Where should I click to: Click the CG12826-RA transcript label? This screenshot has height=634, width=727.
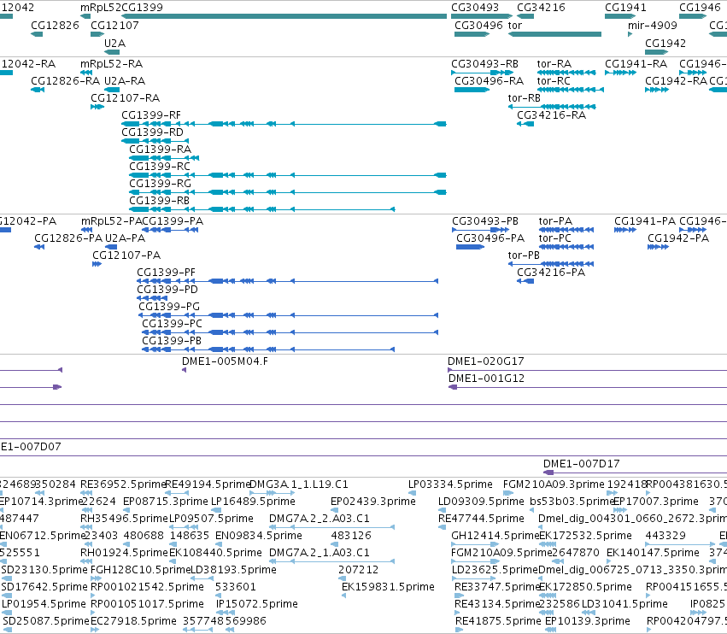[x=66, y=81]
